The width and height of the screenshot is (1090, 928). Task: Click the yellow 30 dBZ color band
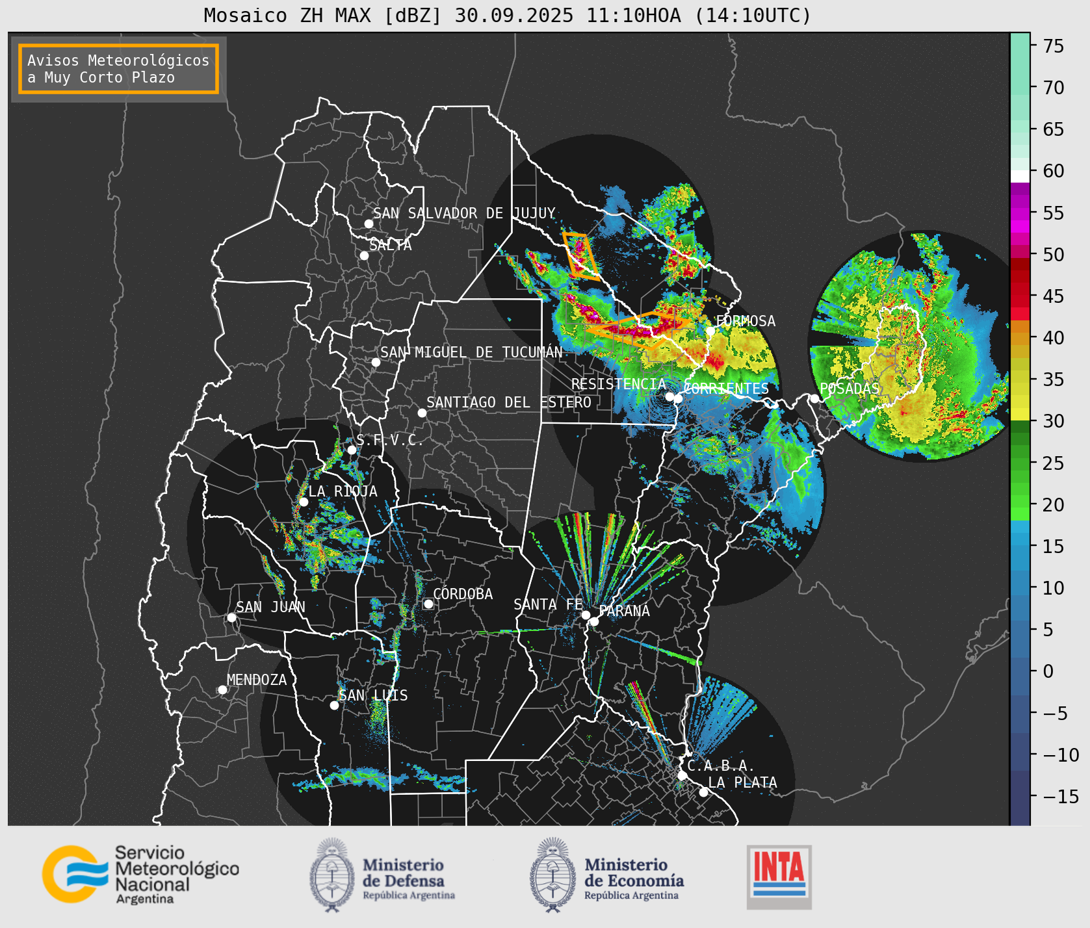[x=1020, y=414]
